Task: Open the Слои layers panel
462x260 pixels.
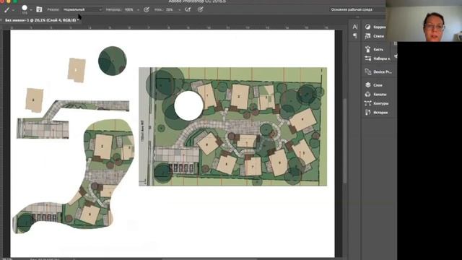Action: click(x=374, y=85)
